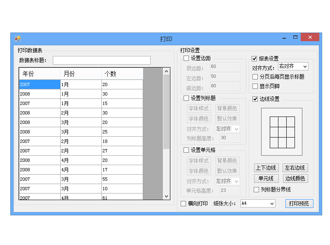The height and width of the screenshot is (245, 330).
Task: Click the 底边距 field showing 80
Action: pyautogui.click(x=225, y=86)
